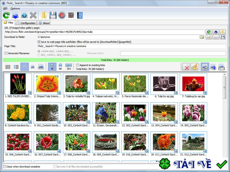Click the green Total links status bar
The width and height of the screenshot is (230, 172).
115,60
